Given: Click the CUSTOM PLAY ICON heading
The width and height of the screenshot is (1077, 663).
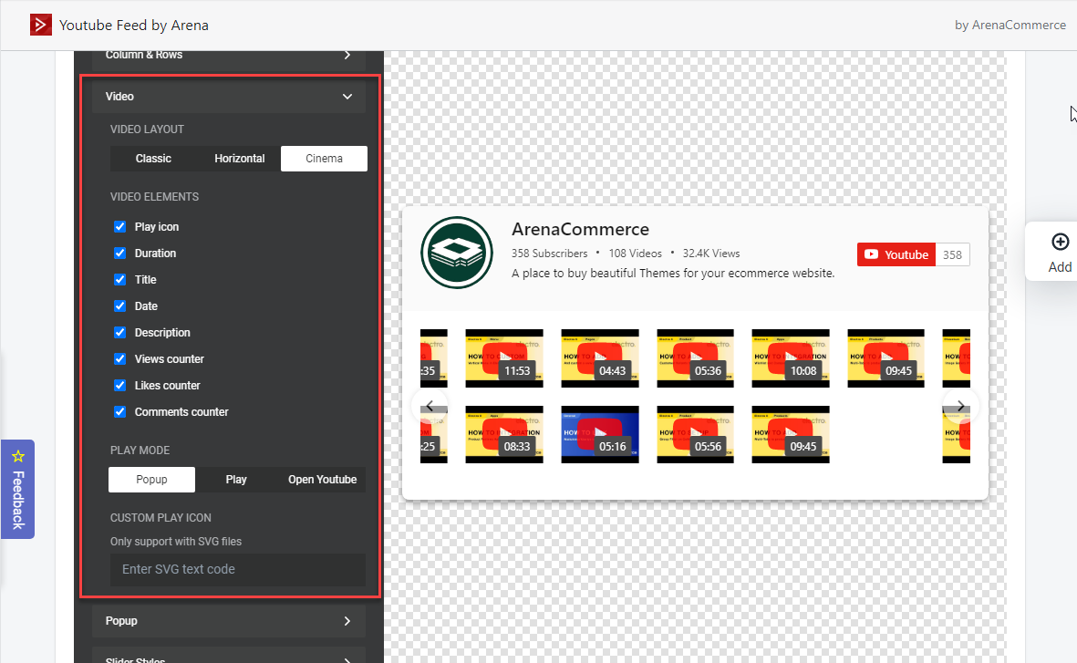Looking at the screenshot, I should [161, 518].
